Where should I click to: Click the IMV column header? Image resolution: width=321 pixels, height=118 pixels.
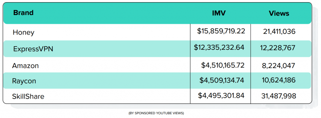219,13
